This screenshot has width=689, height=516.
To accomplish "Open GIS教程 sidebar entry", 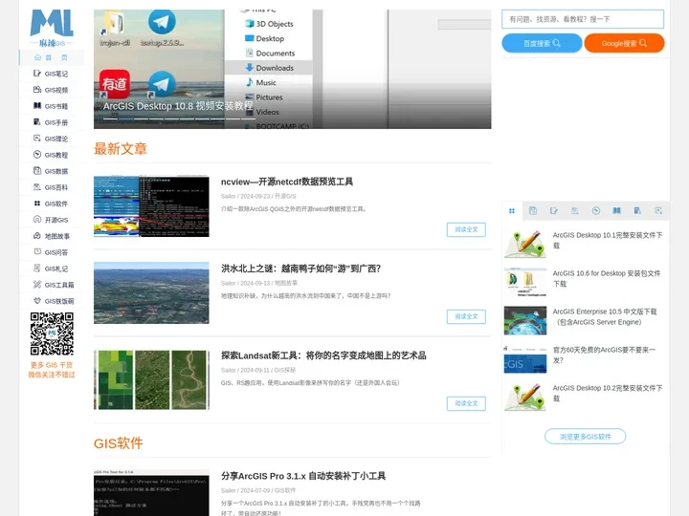I will [x=52, y=155].
